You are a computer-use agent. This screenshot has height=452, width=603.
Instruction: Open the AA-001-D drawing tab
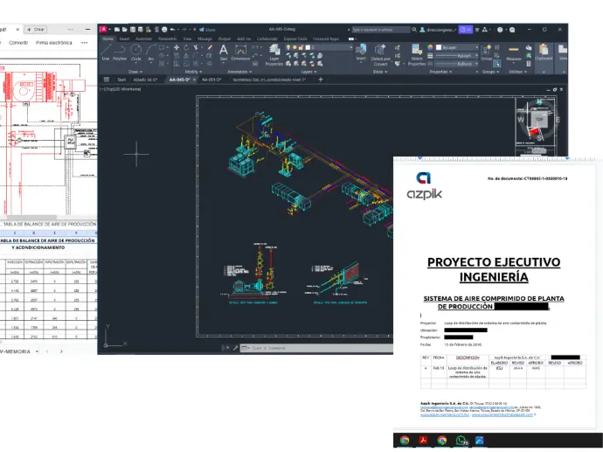211,80
